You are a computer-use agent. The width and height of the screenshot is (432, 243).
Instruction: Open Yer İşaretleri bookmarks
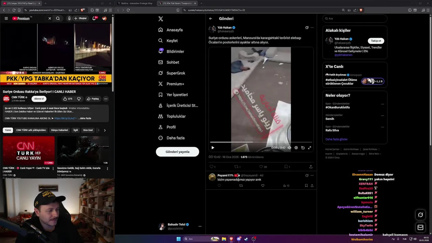pyautogui.click(x=173, y=94)
